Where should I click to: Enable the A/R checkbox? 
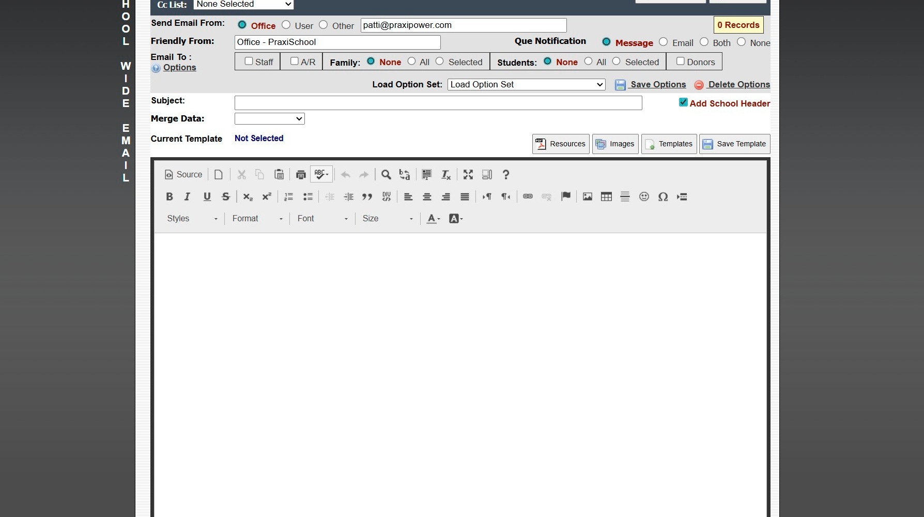click(294, 61)
